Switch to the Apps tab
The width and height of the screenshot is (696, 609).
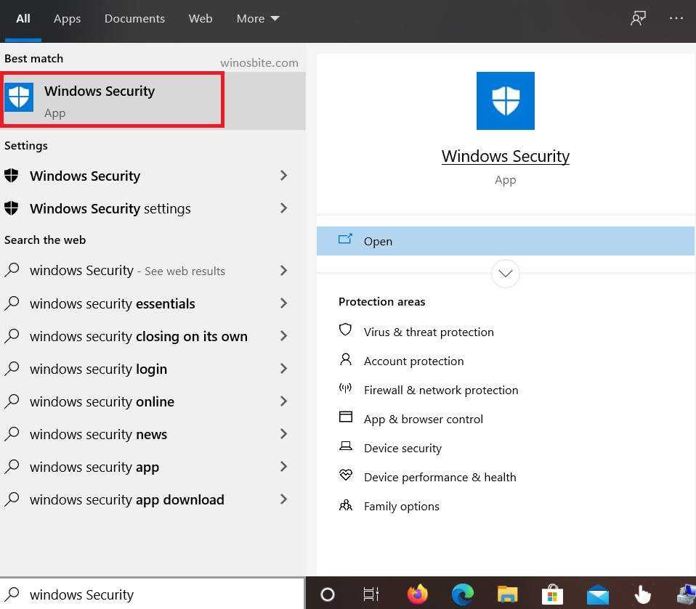coord(67,19)
